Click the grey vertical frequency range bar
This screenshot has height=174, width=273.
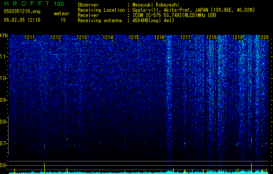coord(8,135)
